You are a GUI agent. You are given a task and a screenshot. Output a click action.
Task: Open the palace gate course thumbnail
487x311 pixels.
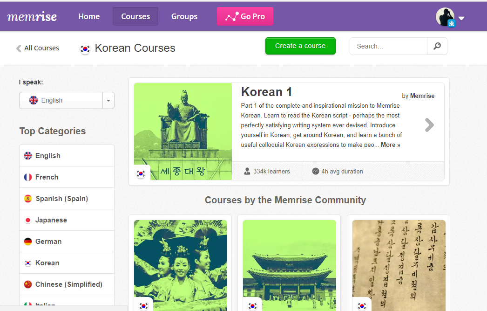(290, 266)
